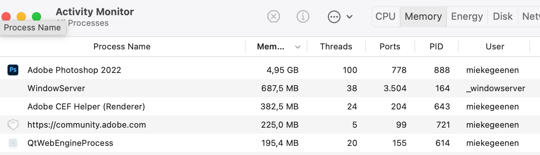The height and width of the screenshot is (155, 540).
Task: Click the green full-screen window button
Action: [x=37, y=17]
